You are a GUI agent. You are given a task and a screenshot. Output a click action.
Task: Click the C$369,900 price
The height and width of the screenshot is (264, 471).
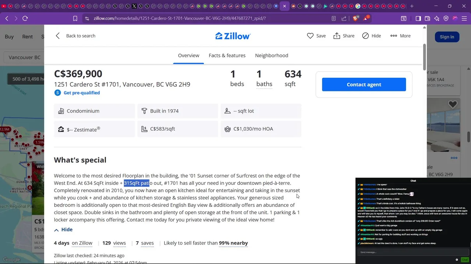(78, 74)
